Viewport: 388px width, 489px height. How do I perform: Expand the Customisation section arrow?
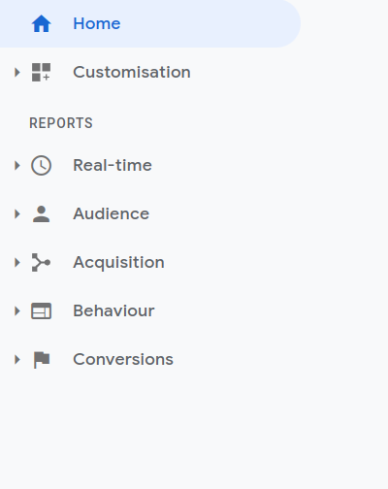(x=17, y=72)
